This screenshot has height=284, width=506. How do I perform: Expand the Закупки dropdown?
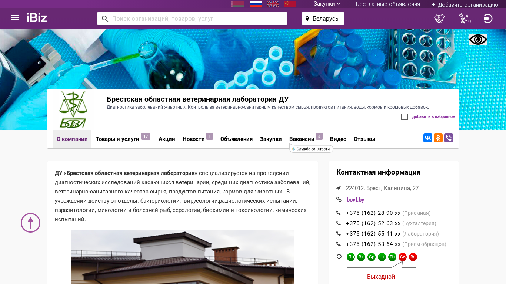[x=327, y=4]
